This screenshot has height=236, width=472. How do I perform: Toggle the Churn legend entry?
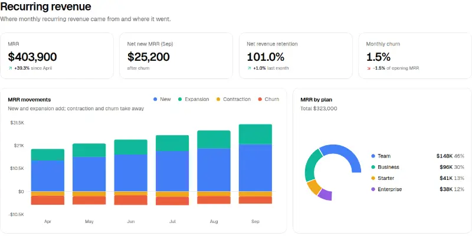(268, 99)
